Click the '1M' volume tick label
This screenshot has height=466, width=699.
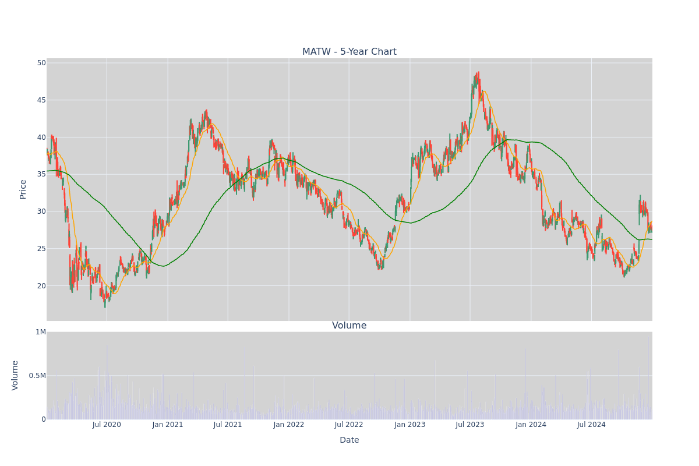pos(41,332)
